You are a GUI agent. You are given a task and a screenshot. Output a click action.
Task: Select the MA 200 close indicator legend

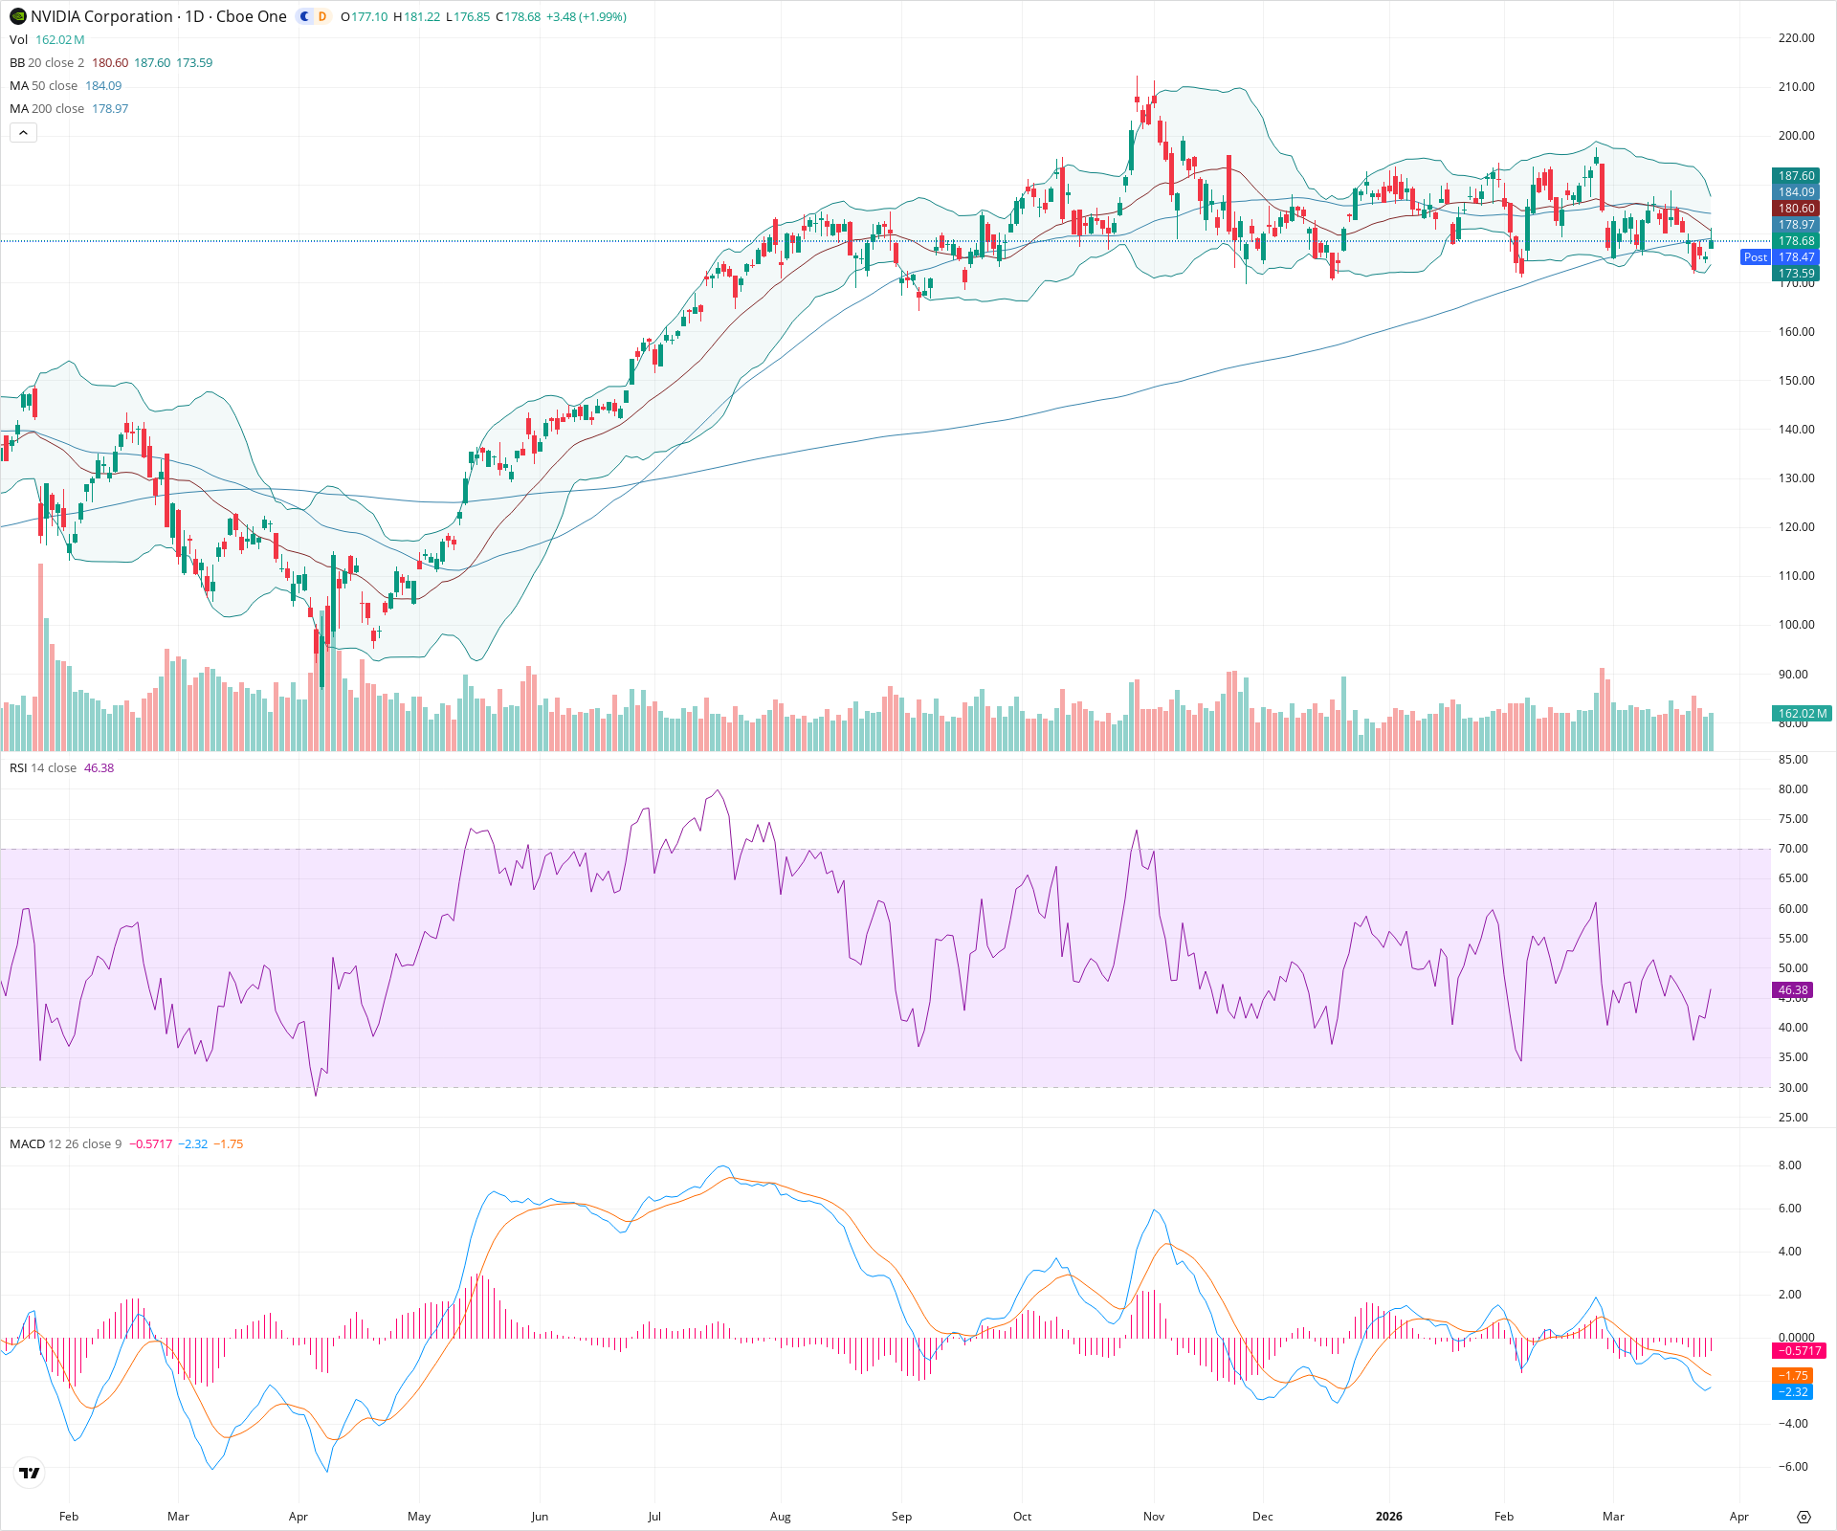(x=46, y=108)
